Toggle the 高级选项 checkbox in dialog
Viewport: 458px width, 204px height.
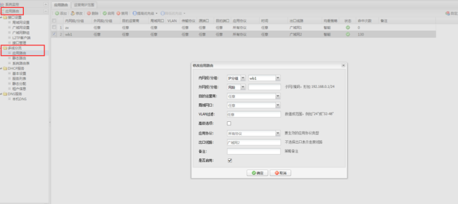tap(230, 123)
